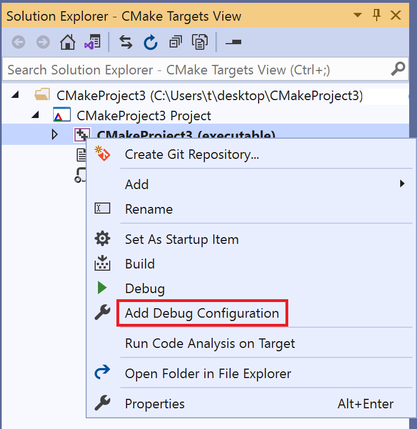417x429 pixels.
Task: Click the gear icon beside Set As Startup Item
Action: coord(102,238)
